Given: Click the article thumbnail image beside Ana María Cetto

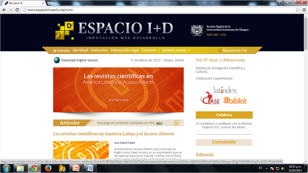Looking at the screenshot, I should pos(81,150).
